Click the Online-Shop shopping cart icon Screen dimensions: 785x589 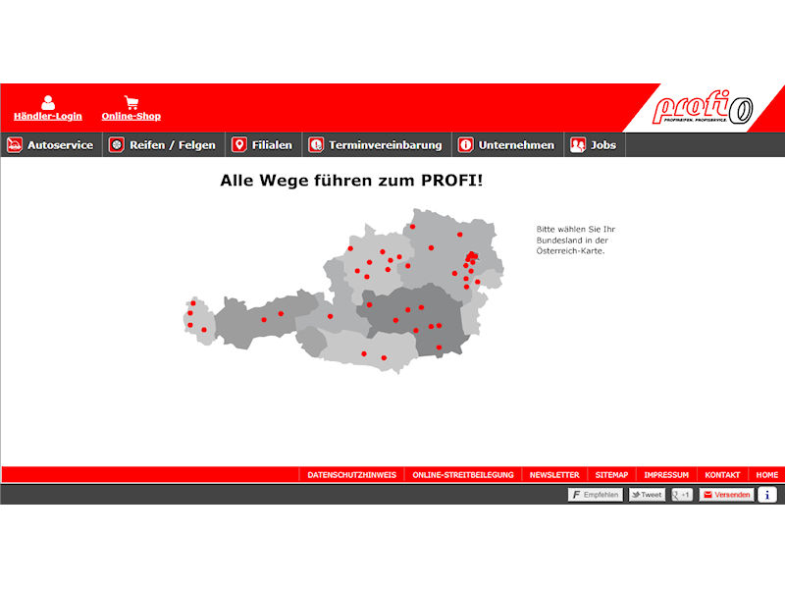pos(131,102)
